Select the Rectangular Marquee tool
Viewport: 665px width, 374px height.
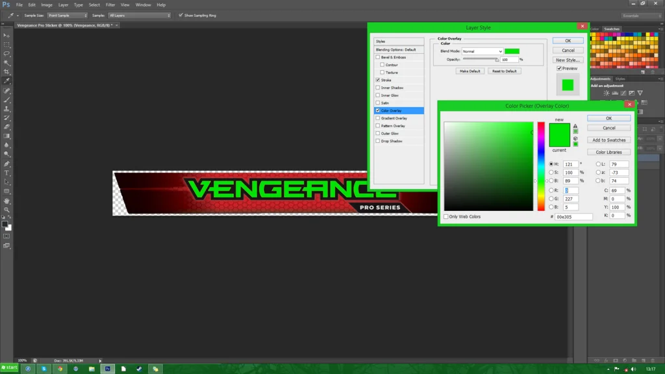pyautogui.click(x=6, y=45)
